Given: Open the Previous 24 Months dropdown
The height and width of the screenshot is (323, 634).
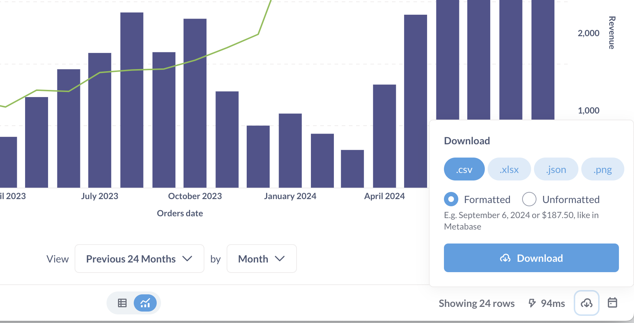Looking at the screenshot, I should click(139, 259).
